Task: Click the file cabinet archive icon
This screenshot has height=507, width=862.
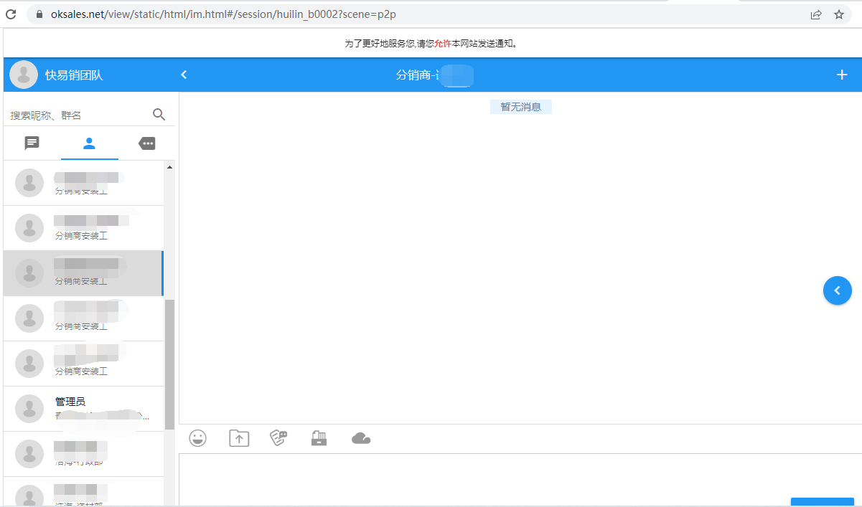Action: click(319, 438)
